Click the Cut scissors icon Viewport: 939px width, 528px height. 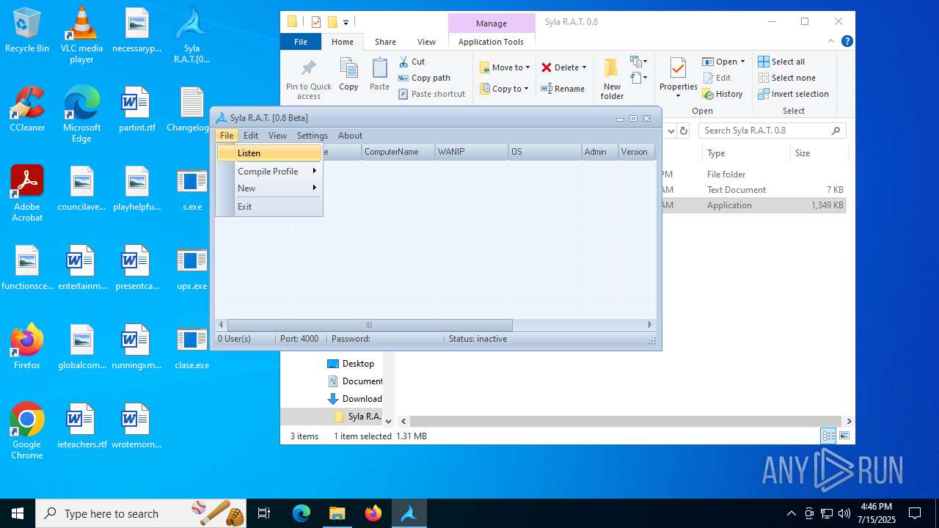click(403, 62)
